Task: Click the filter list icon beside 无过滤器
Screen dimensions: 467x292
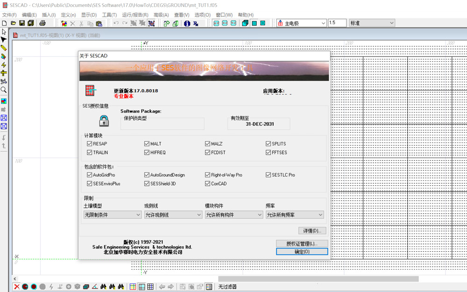Action: tap(209, 287)
